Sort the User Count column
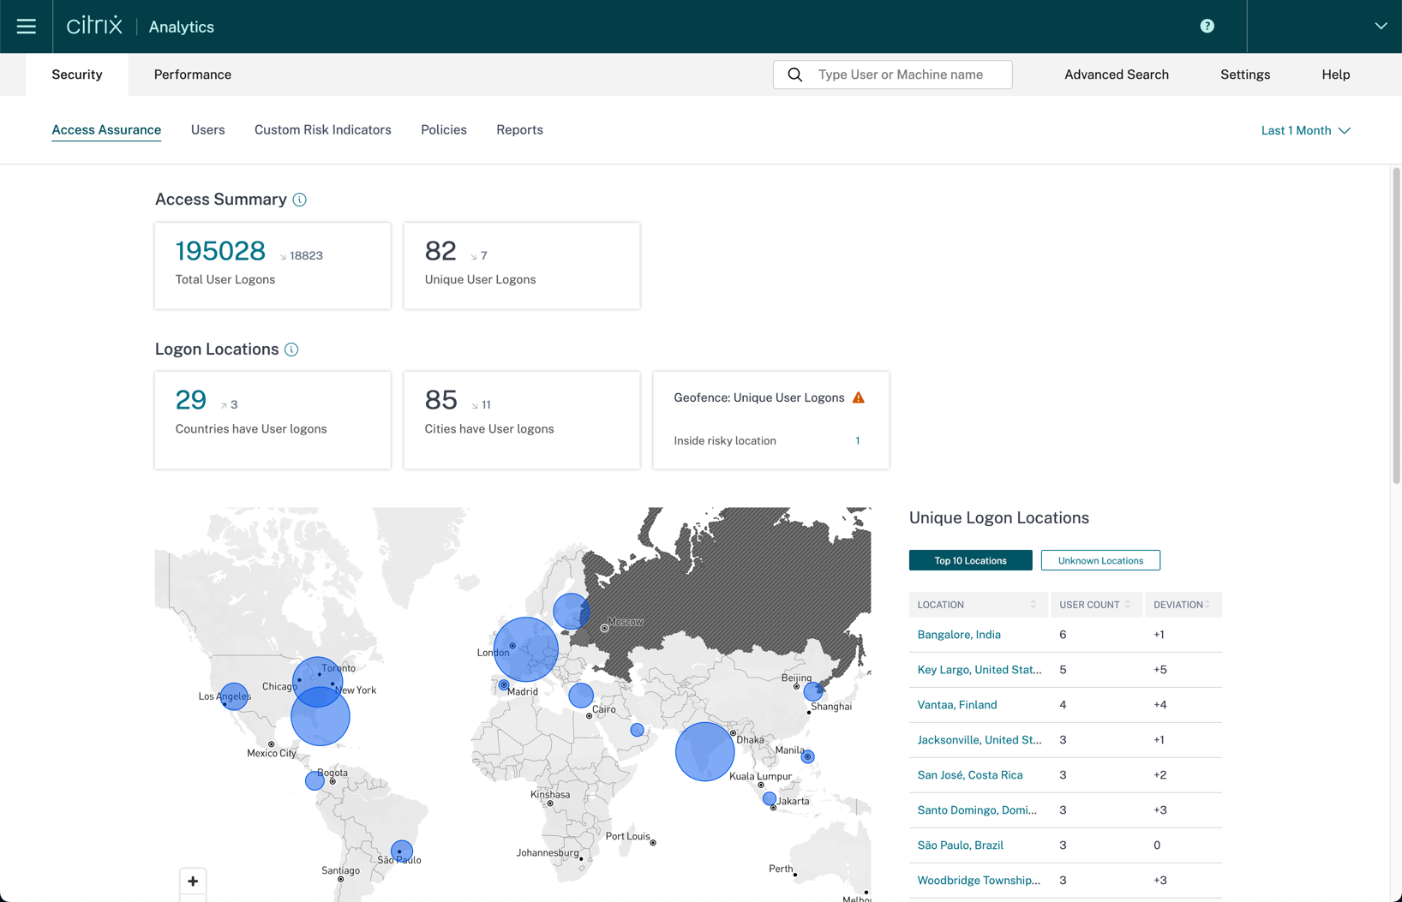This screenshot has height=902, width=1402. tap(1127, 605)
